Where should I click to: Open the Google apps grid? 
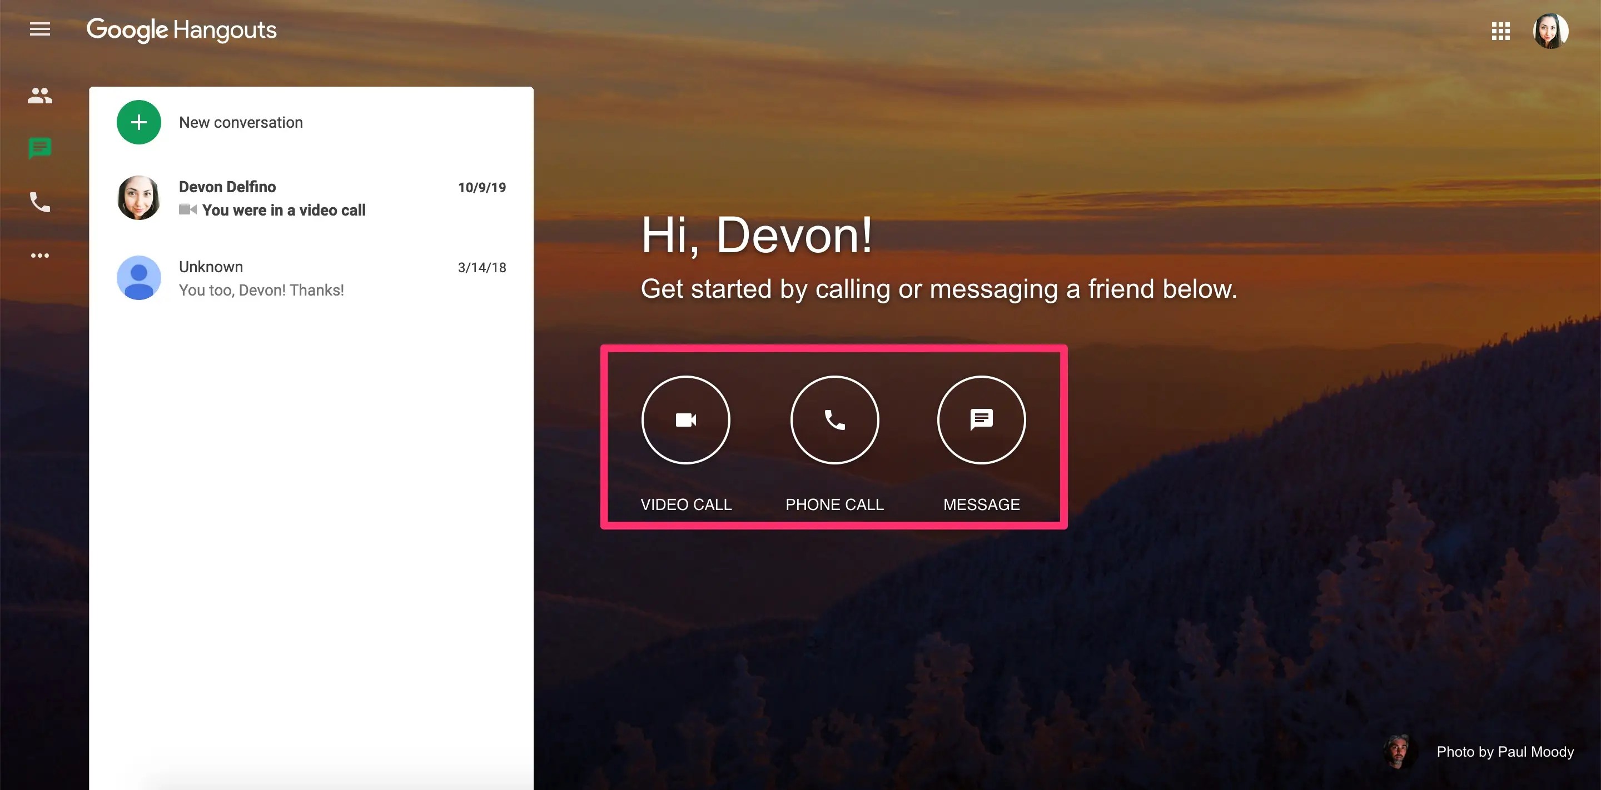[1500, 31]
